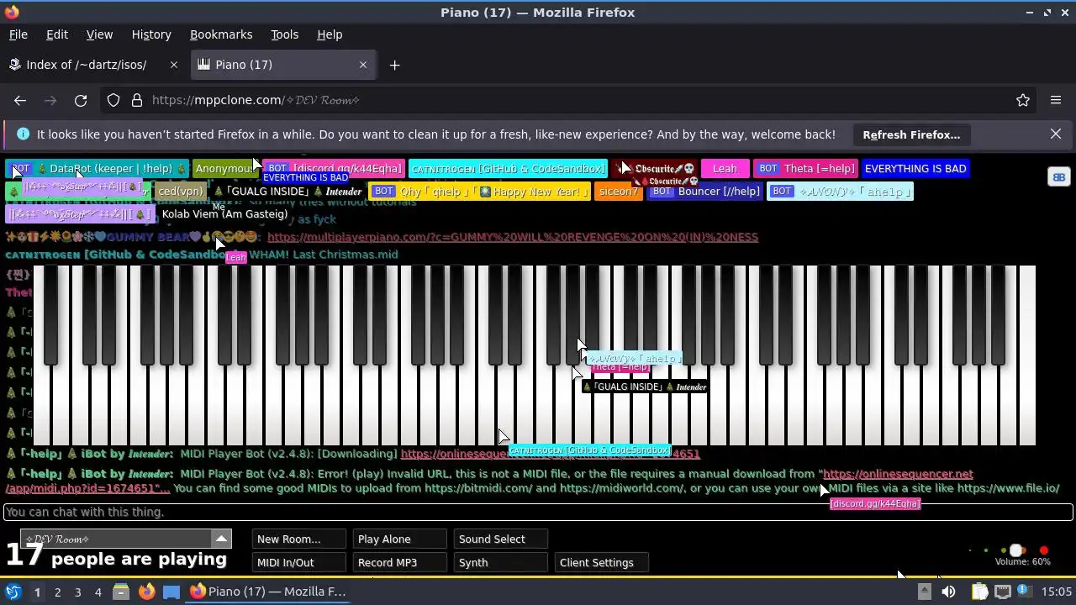This screenshot has width=1076, height=605.
Task: Click the ced(vpn) player name tag
Action: tap(181, 192)
